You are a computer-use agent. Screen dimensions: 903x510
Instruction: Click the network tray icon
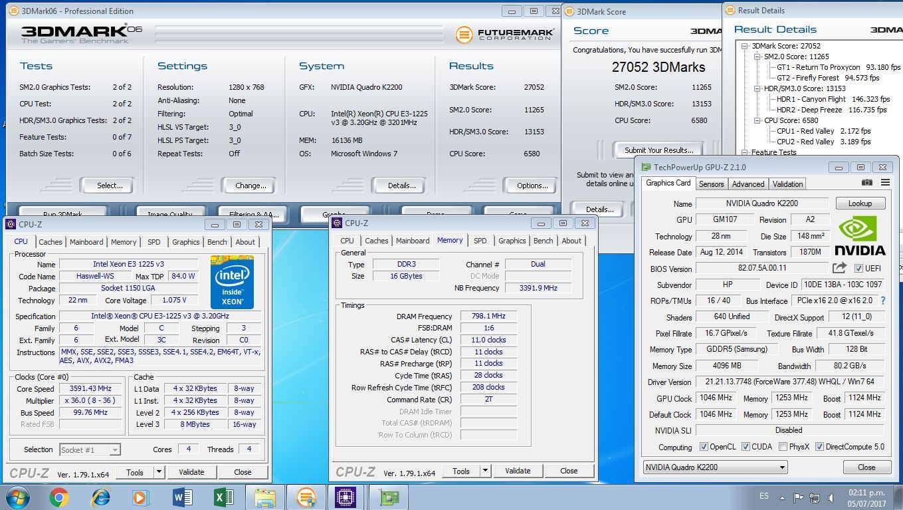point(815,497)
